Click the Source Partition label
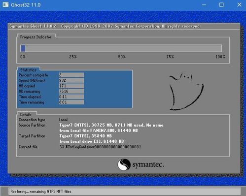246x196 pixels. (32, 125)
